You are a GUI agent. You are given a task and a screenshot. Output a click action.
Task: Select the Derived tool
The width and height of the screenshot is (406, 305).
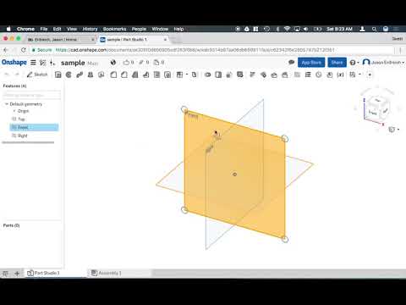tap(330, 75)
